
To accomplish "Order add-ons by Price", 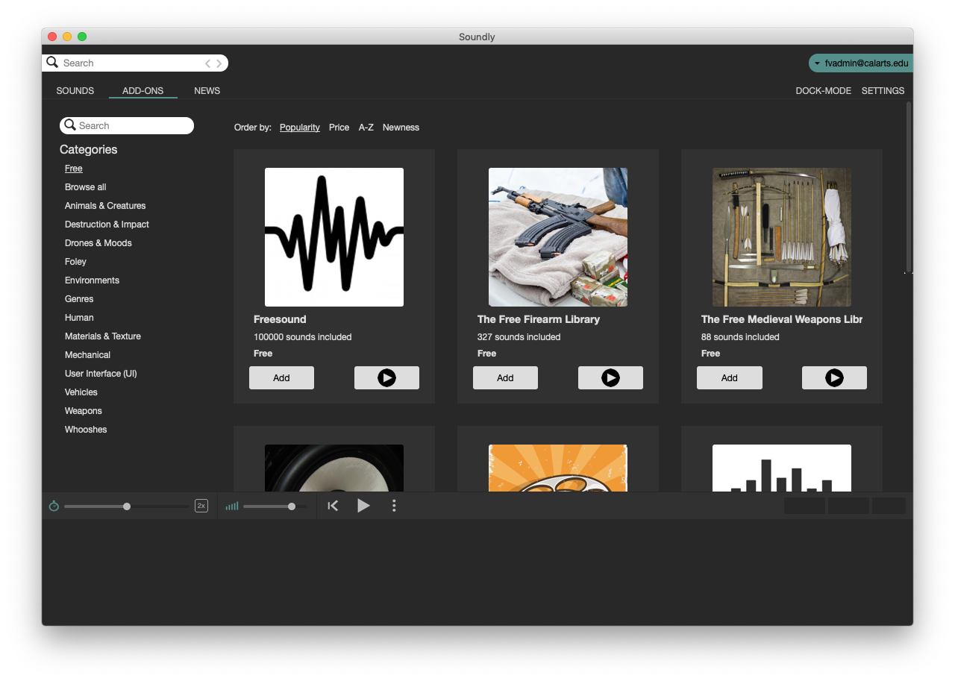I will pos(339,128).
